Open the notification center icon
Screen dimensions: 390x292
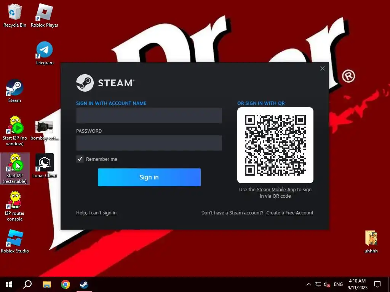click(377, 284)
